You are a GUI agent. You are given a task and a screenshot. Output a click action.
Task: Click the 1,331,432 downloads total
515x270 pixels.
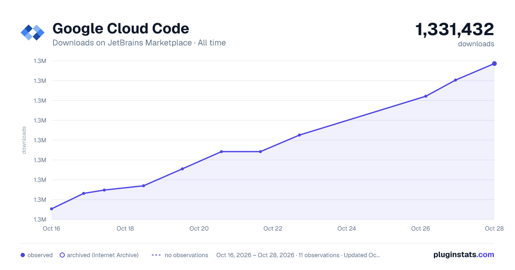454,30
